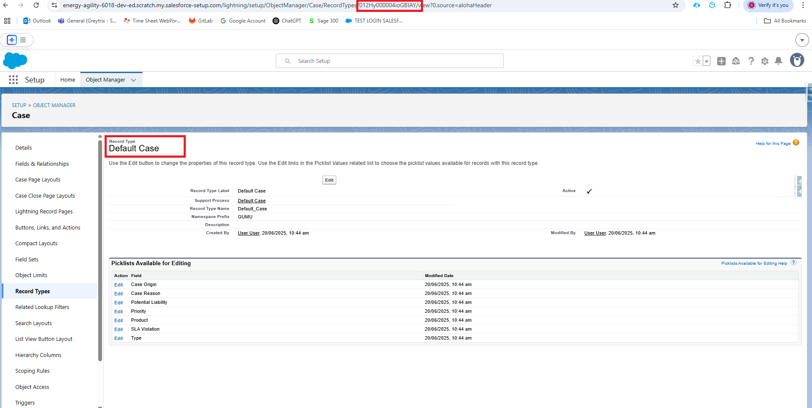Open site information icon in address bar

click(54, 5)
